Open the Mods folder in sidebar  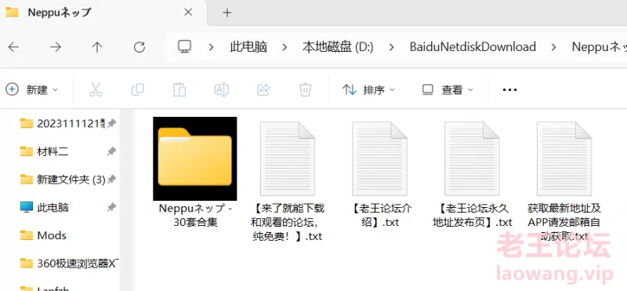(43, 235)
